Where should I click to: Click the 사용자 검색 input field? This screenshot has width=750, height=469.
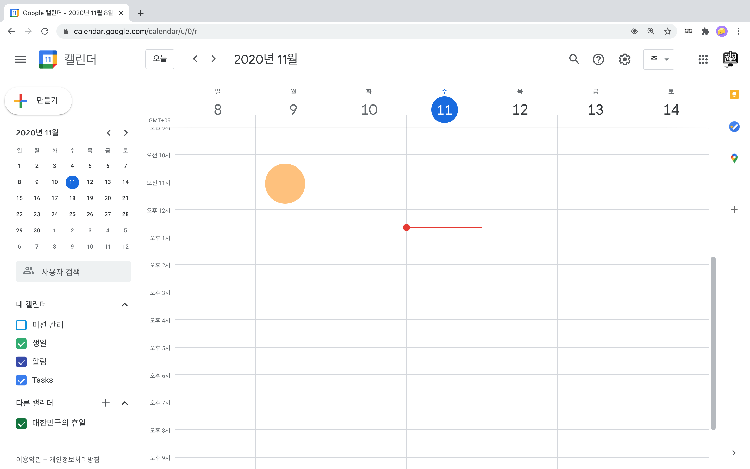pyautogui.click(x=74, y=272)
